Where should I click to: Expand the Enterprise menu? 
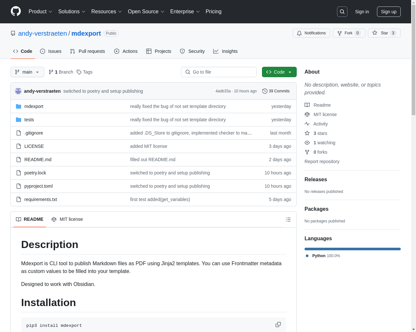(x=185, y=12)
